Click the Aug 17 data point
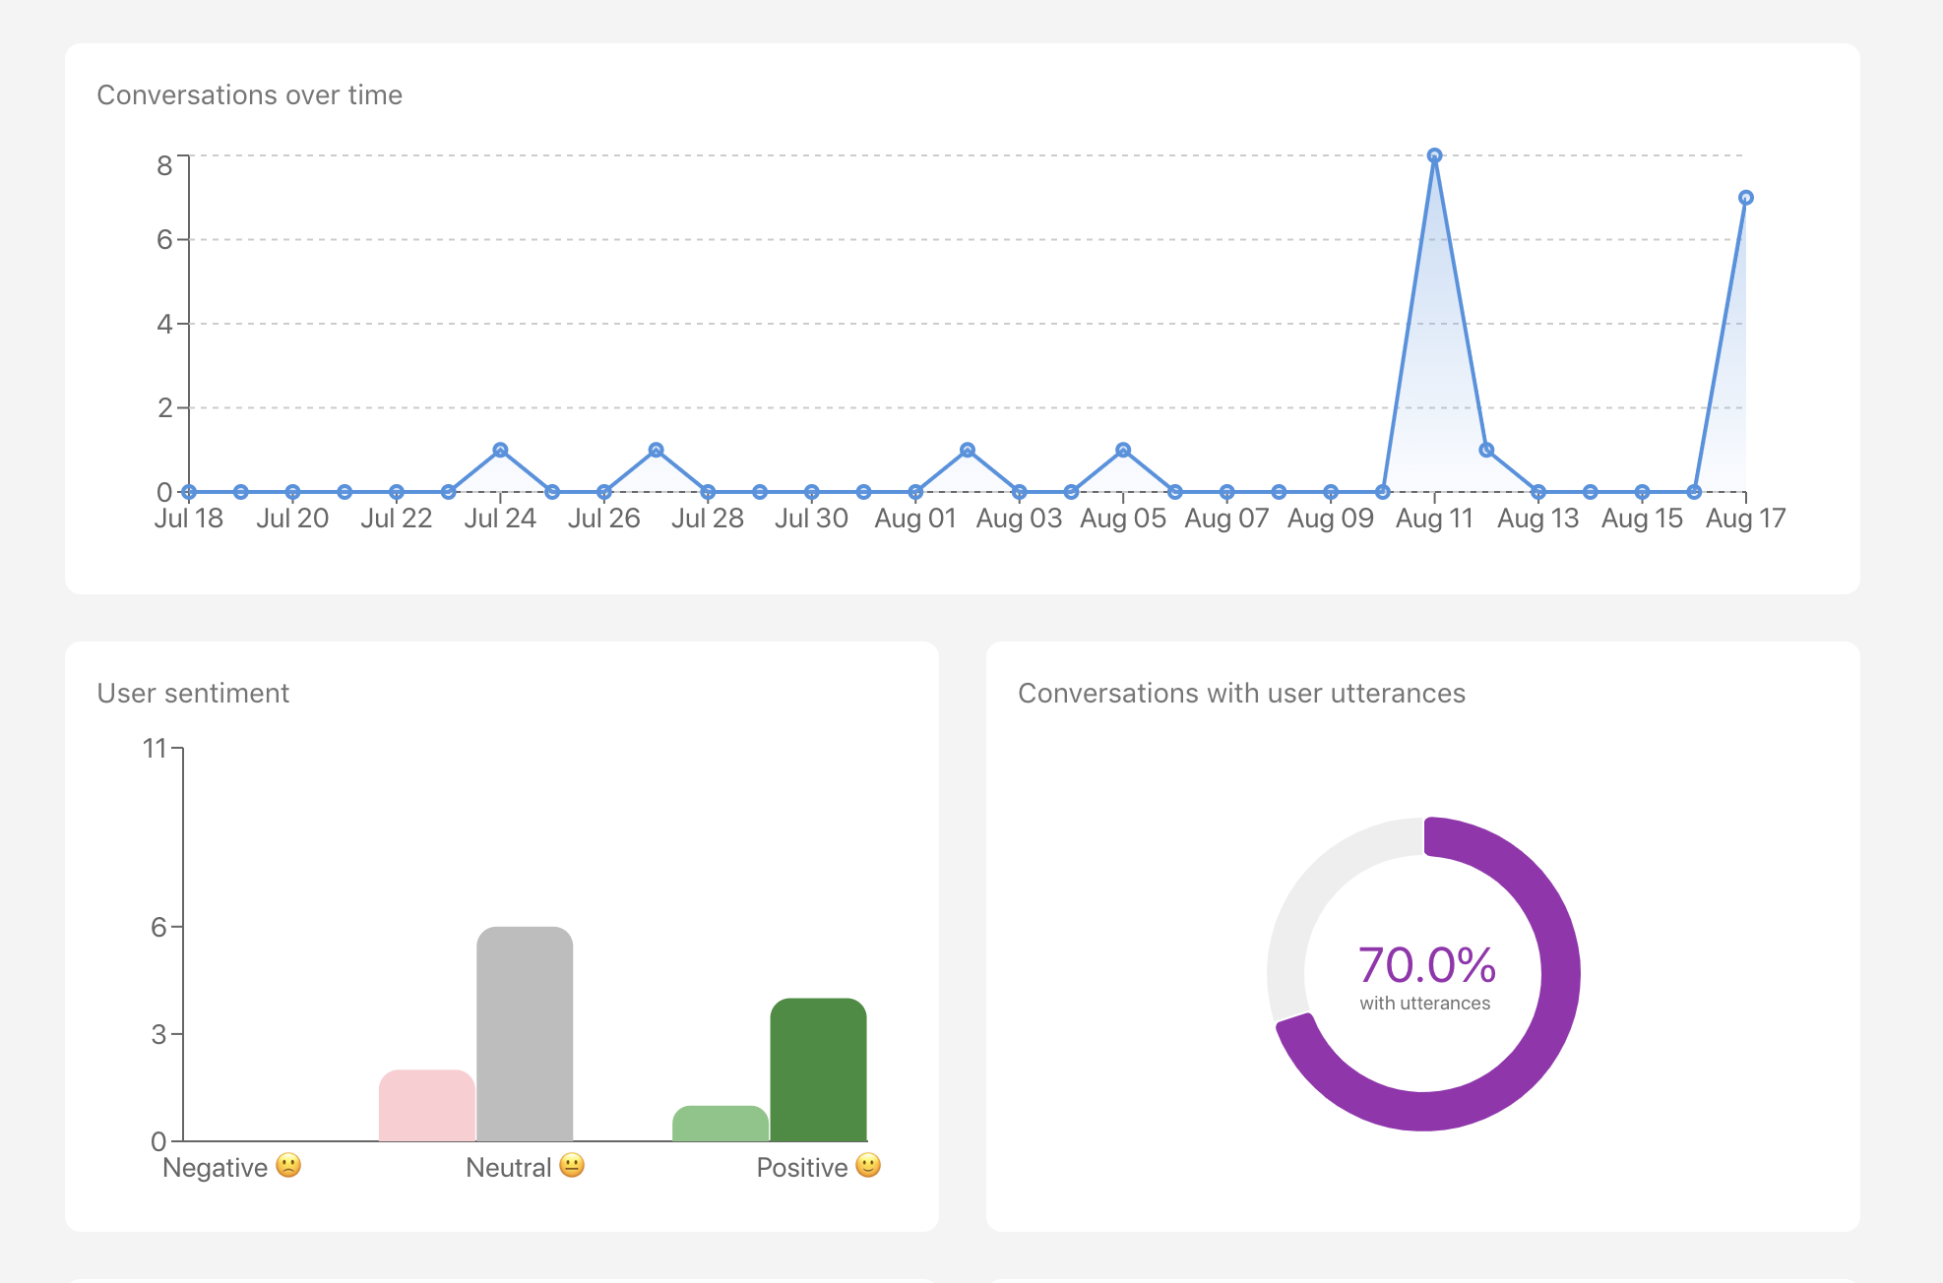This screenshot has height=1283, width=1943. point(1745,198)
